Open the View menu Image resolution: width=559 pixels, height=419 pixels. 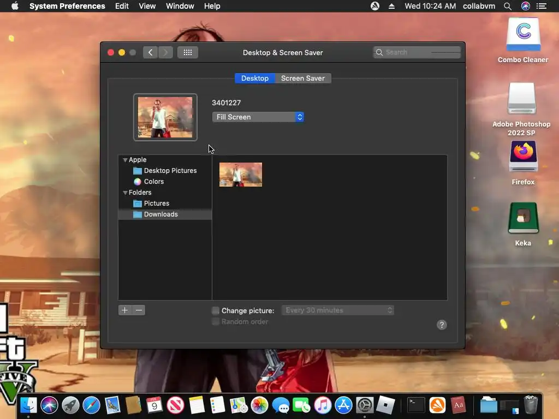tap(147, 6)
